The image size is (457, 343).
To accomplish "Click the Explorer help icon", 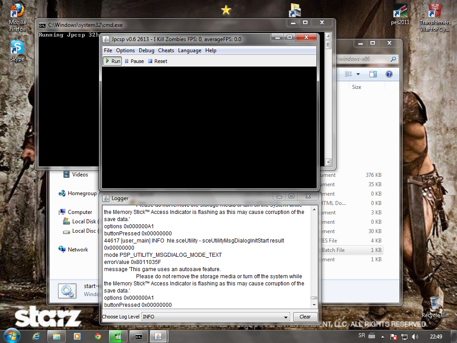I will pyautogui.click(x=389, y=74).
